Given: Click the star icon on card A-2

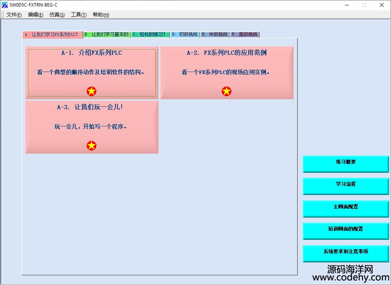Looking at the screenshot, I should pyautogui.click(x=226, y=91).
